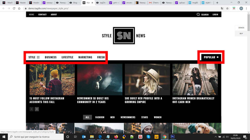Open the LIFESTYLE menu item
Viewport: 250px width, 140px height.
coord(68,57)
